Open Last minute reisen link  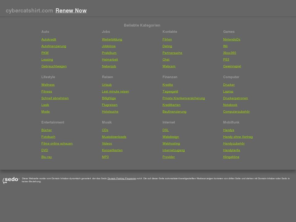pyautogui.click(x=115, y=91)
